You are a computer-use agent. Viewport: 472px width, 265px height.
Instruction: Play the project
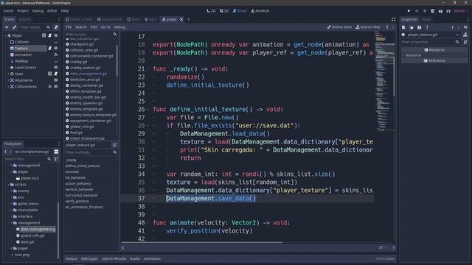(x=409, y=11)
